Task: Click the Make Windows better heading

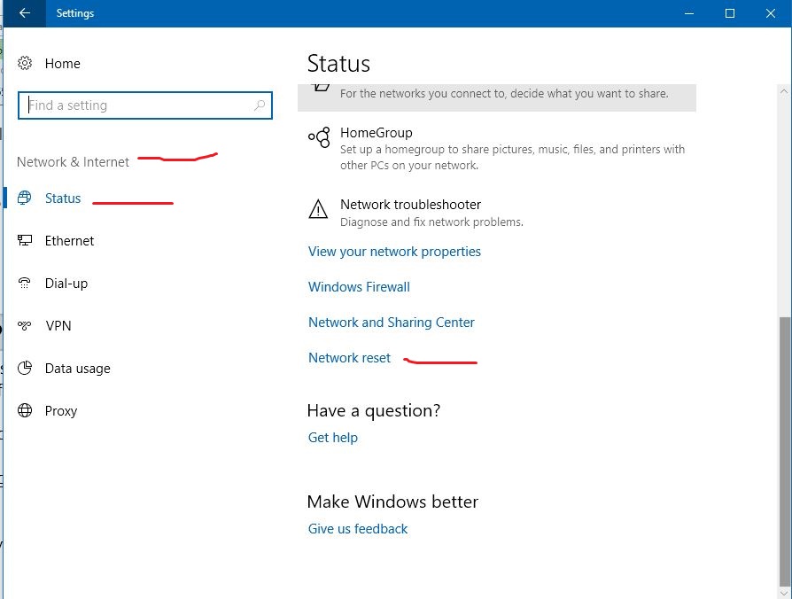Action: tap(392, 502)
